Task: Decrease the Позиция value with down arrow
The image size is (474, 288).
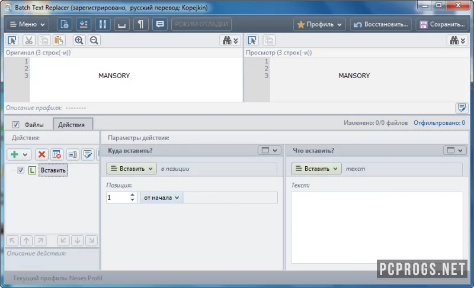Action: tap(132, 200)
